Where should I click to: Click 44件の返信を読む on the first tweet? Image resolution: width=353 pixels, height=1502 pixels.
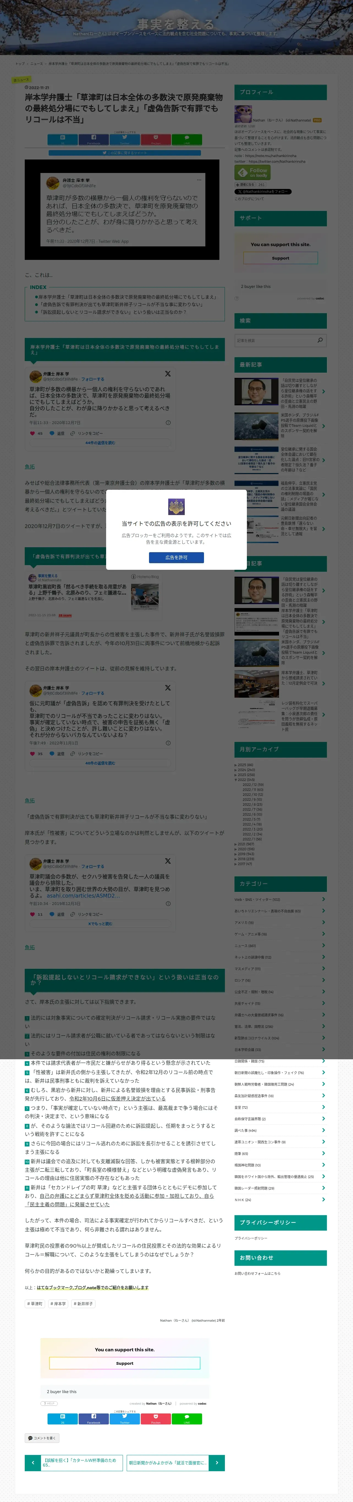pyautogui.click(x=100, y=443)
